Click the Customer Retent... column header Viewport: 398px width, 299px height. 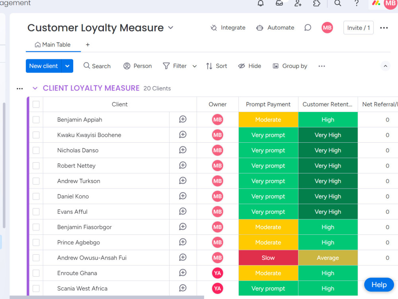pyautogui.click(x=328, y=104)
